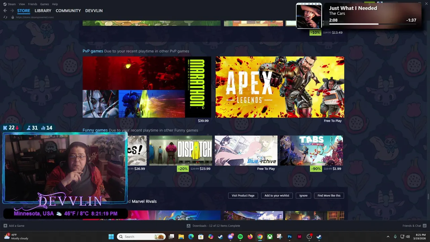
Task: Open the Funny games category link
Action: pyautogui.click(x=95, y=130)
